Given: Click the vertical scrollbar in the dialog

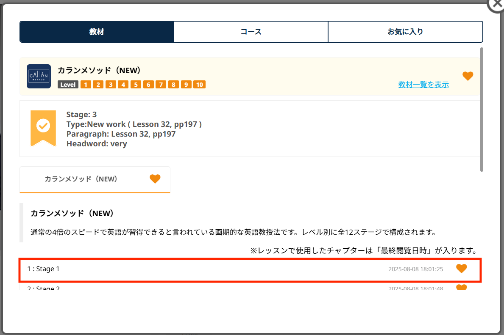Looking at the screenshot, I should click(x=482, y=110).
